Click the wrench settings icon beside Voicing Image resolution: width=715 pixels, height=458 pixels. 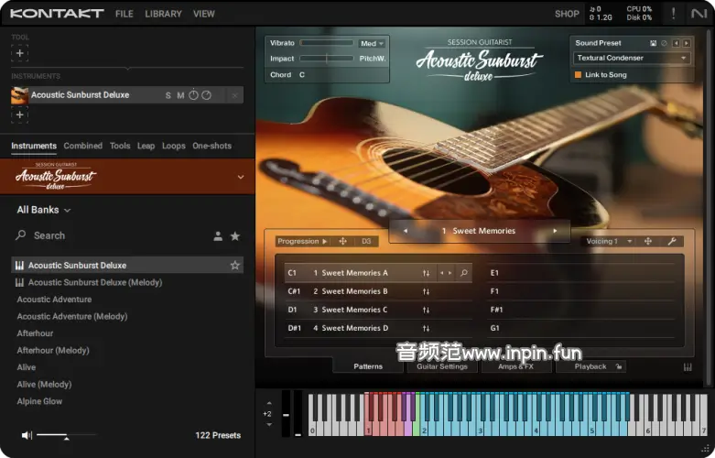(x=671, y=242)
